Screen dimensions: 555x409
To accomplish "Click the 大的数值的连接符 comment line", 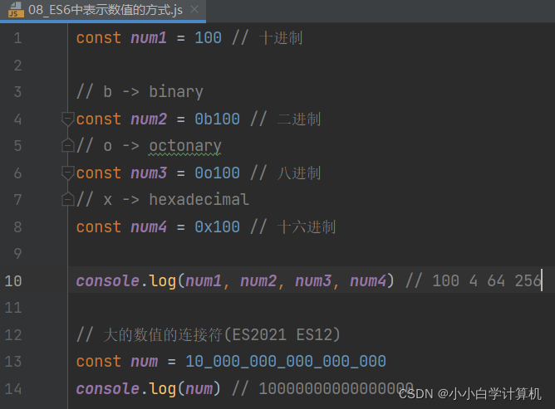I will tap(208, 335).
